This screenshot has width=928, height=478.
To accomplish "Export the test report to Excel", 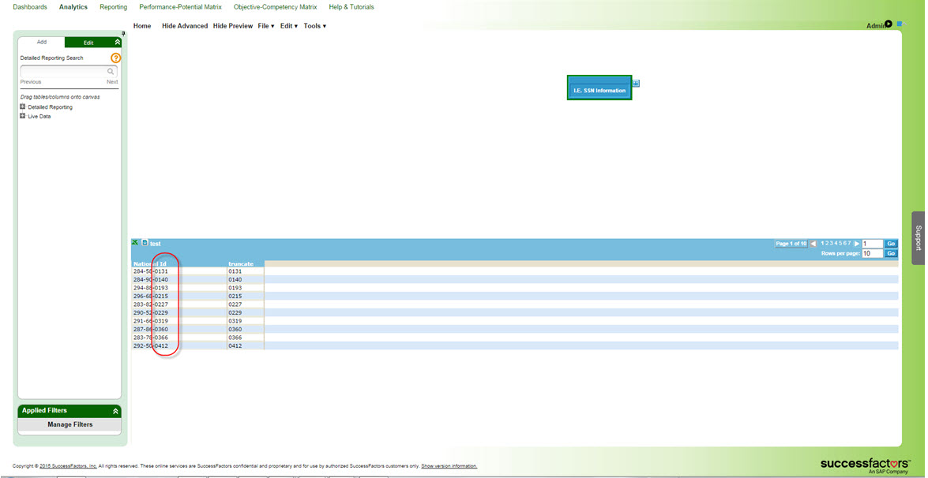I will pyautogui.click(x=136, y=243).
